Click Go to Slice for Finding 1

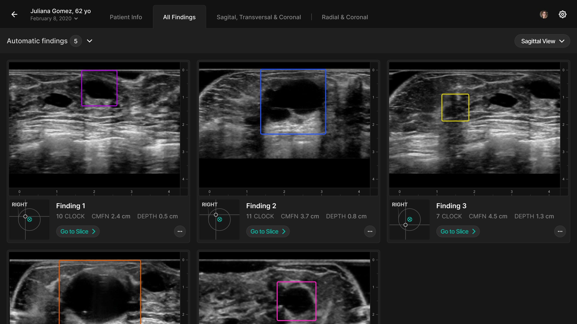pyautogui.click(x=78, y=232)
